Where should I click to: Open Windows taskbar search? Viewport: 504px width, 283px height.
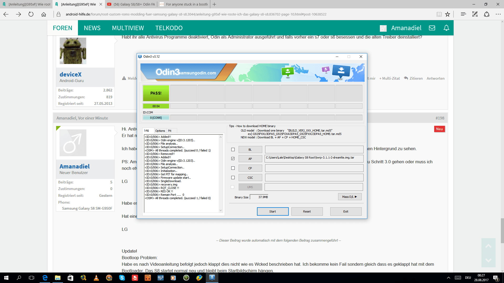(x=19, y=278)
